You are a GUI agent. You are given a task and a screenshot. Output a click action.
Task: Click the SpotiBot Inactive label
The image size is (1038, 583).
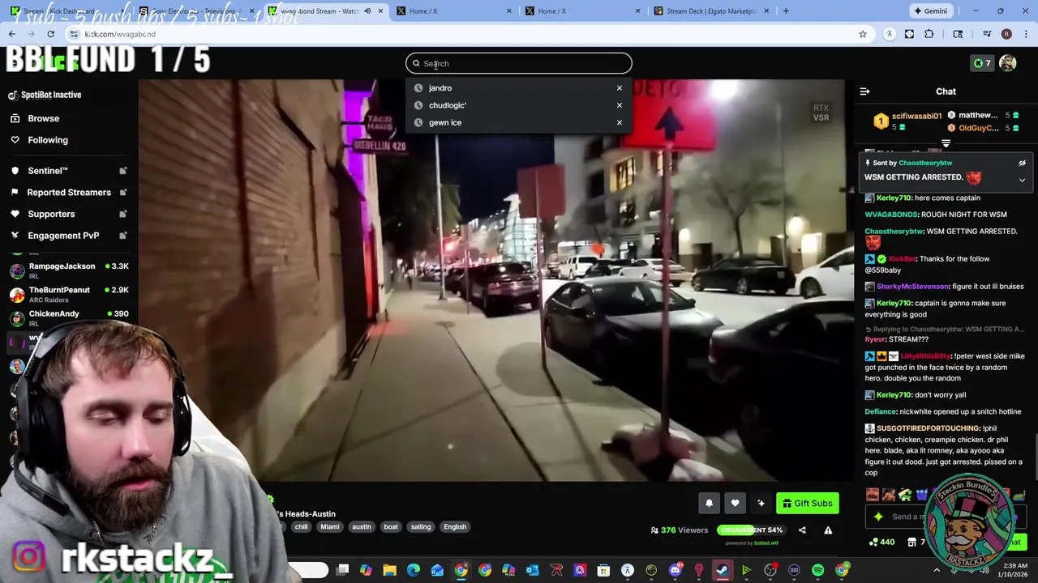51,95
